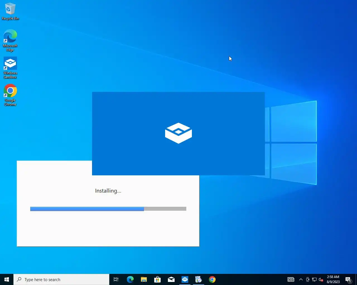The height and width of the screenshot is (285, 357).
Task: Open the Action Center notifications
Action: tap(348, 279)
